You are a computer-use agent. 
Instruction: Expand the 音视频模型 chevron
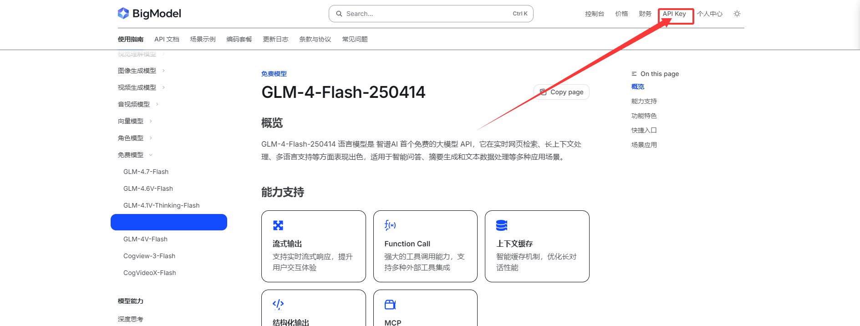pos(158,104)
